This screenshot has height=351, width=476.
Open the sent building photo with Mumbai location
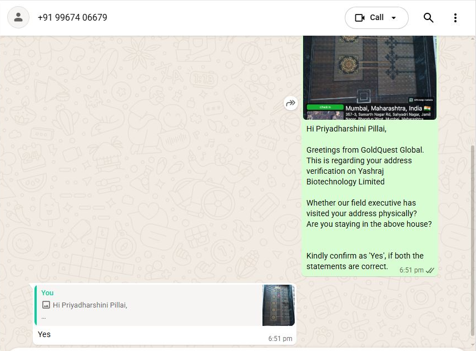click(x=369, y=77)
